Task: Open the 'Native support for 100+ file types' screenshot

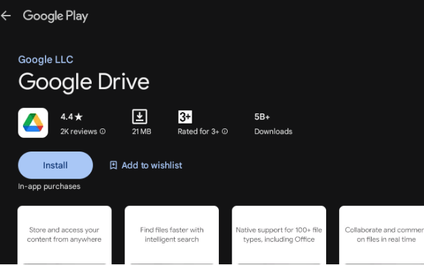Action: (279, 234)
